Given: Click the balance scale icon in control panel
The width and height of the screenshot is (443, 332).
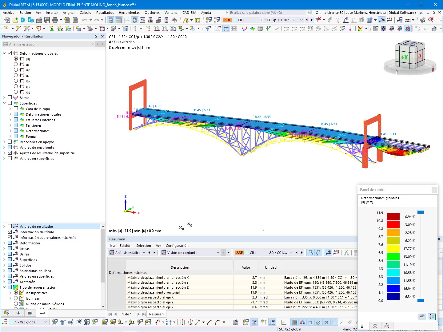Looking at the screenshot, I should (375, 326).
